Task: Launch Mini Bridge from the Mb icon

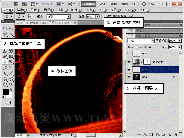Action: click(24, 4)
